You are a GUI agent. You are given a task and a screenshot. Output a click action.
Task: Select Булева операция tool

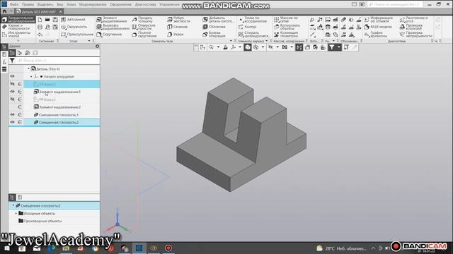[214, 35]
